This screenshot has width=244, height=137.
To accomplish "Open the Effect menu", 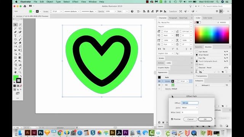I will [75, 2].
